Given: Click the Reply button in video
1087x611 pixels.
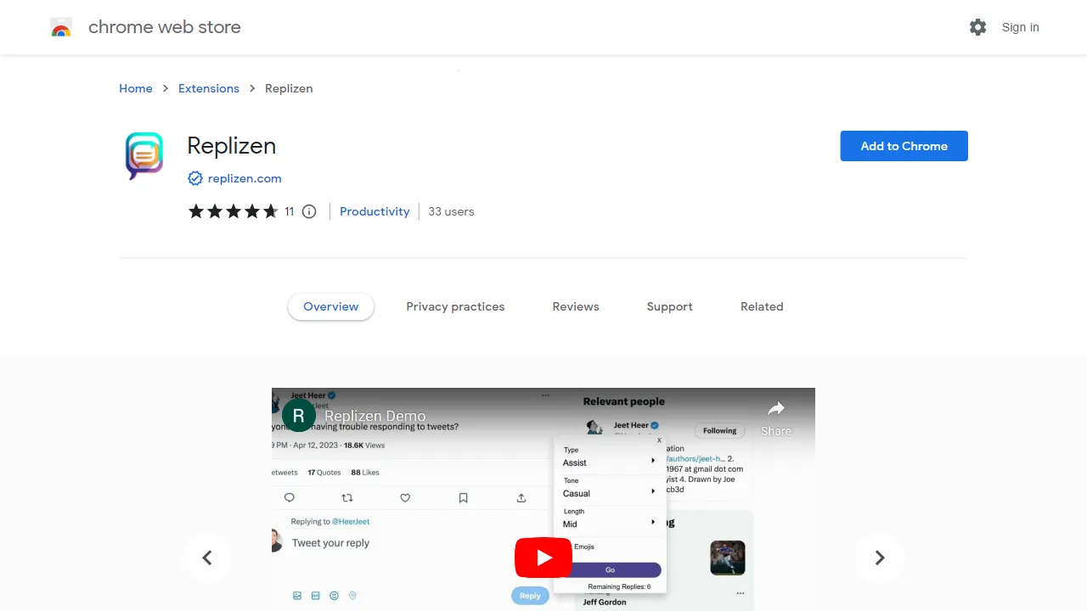Looking at the screenshot, I should tap(530, 596).
